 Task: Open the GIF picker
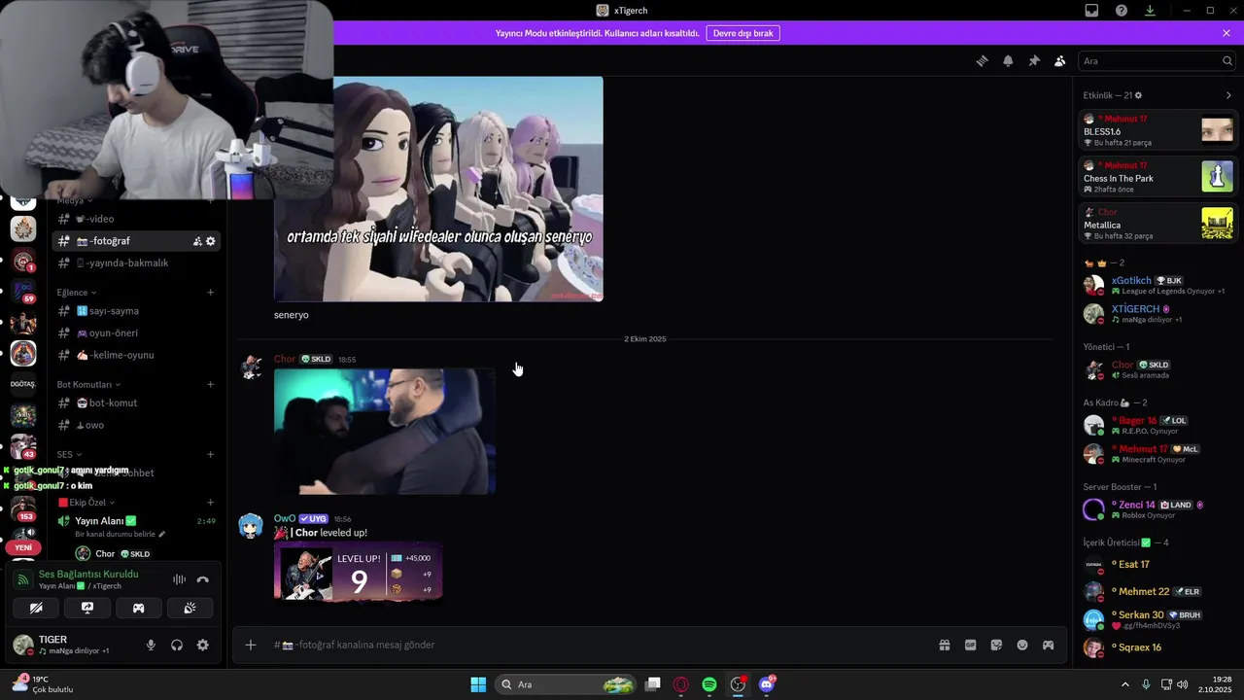click(970, 645)
